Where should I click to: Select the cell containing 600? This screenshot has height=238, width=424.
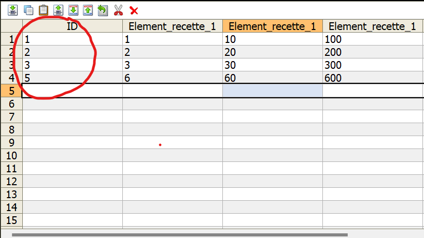coord(373,78)
